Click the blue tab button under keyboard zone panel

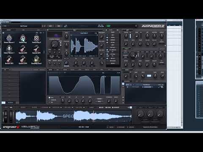pos(3,103)
